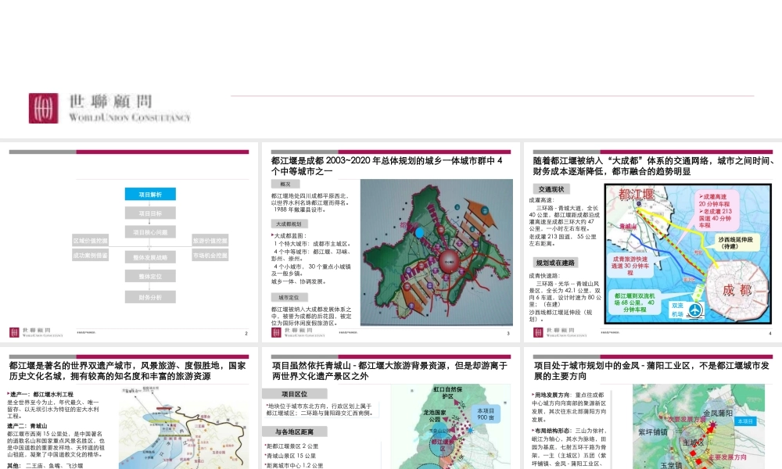Click the red WorldUnion emblem in the header
This screenshot has width=782, height=469.
[43, 108]
